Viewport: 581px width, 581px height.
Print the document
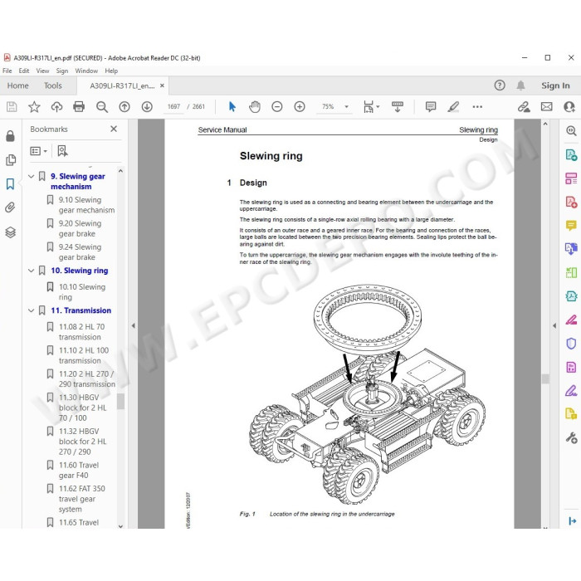[79, 107]
